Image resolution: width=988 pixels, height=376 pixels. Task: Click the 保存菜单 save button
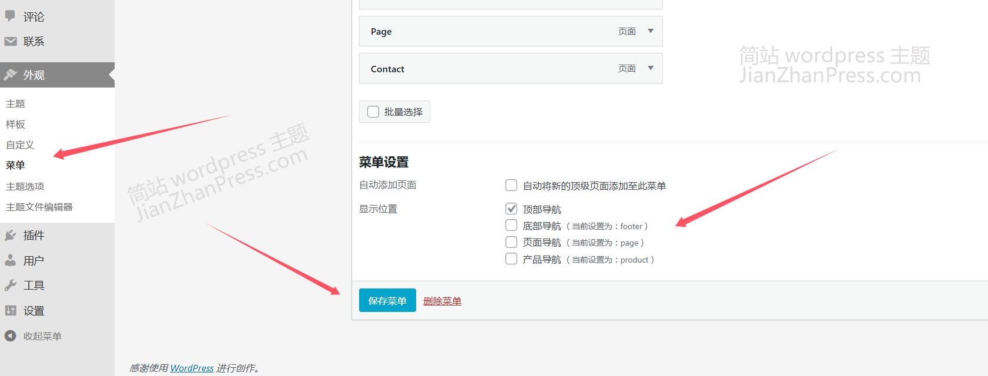pyautogui.click(x=387, y=300)
